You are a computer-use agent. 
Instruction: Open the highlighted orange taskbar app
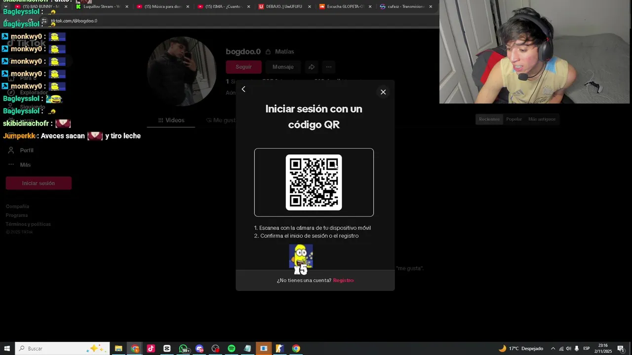tap(264, 349)
